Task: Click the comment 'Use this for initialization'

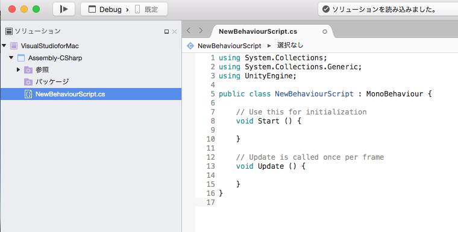Action: tap(301, 112)
